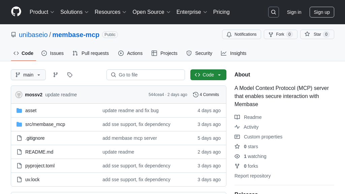Toggle Notifications for this repository
The height and width of the screenshot is (194, 345).
coord(241,34)
